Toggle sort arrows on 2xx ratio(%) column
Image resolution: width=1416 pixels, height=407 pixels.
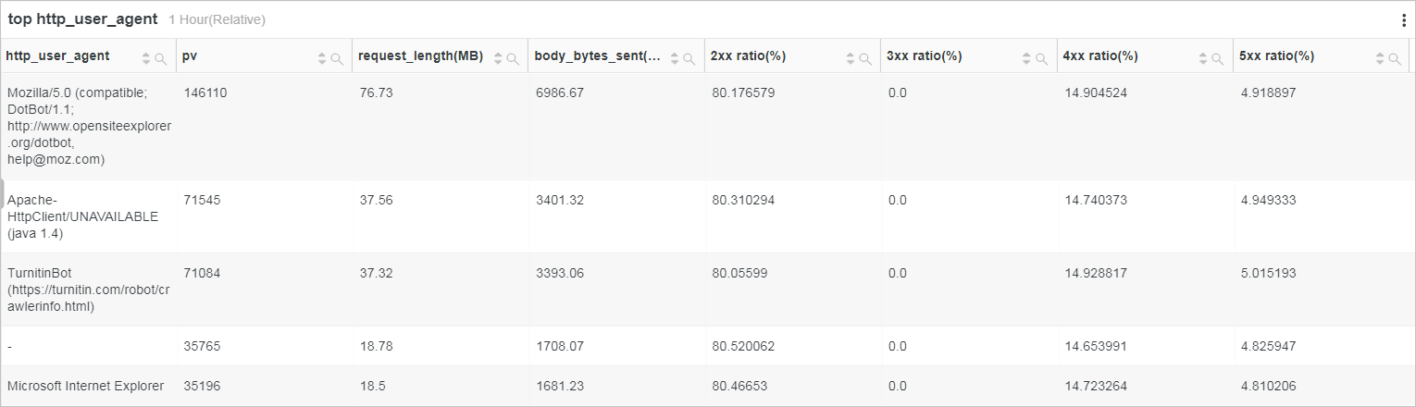coord(851,58)
